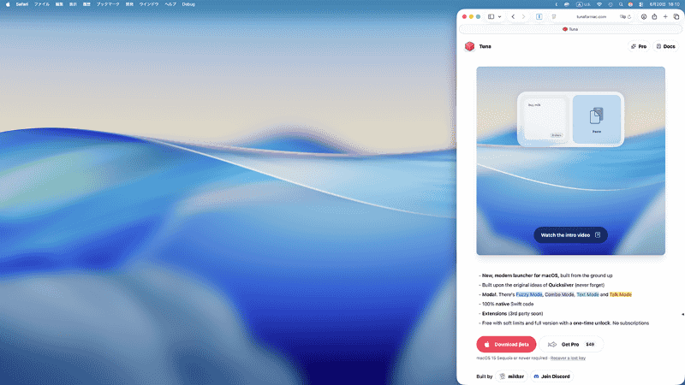The width and height of the screenshot is (685, 385).
Task: Click the blue extension icon in Safari toolbar
Action: (x=539, y=16)
